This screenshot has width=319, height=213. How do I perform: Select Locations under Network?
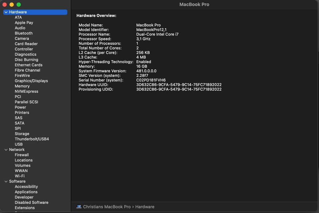tap(24, 160)
